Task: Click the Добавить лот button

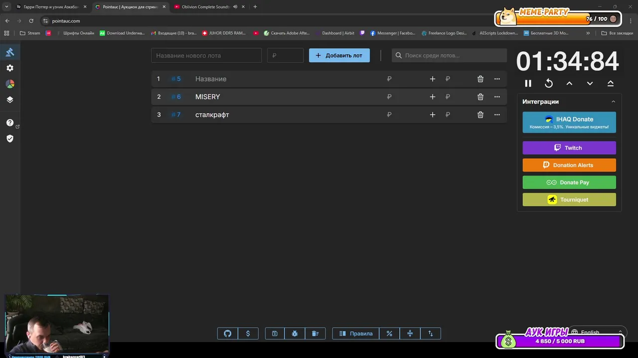Action: point(339,55)
